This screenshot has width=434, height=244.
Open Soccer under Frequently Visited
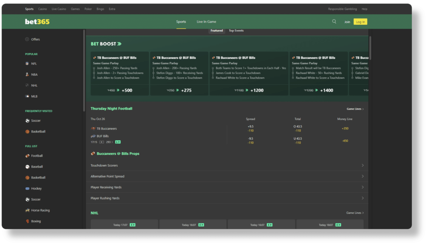36,121
